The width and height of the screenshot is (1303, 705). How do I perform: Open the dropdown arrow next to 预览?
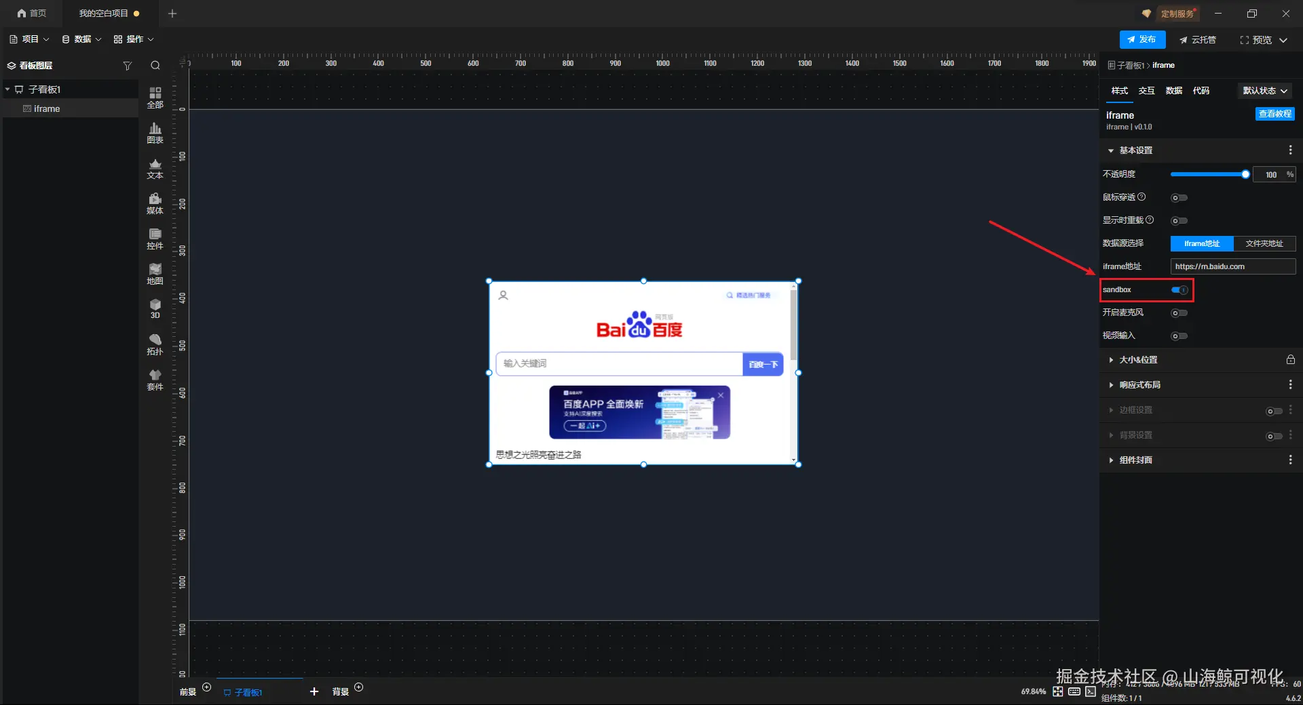point(1283,40)
